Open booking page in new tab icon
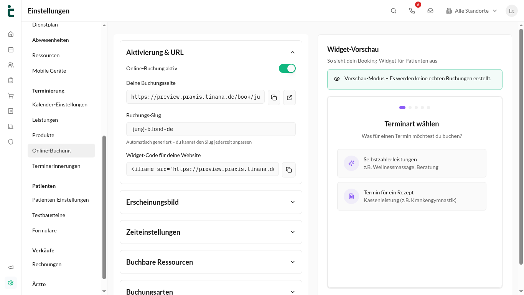The image size is (524, 295). [x=290, y=98]
